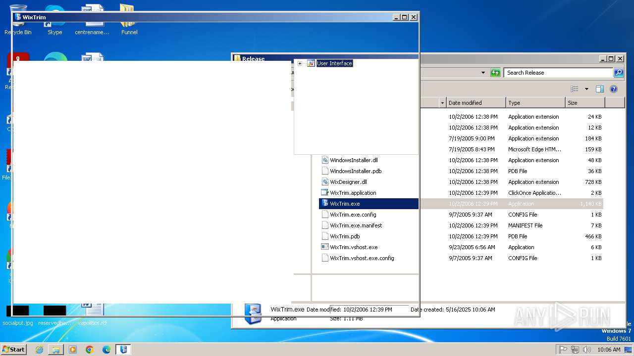Click the User Interface node icon
This screenshot has height=356, width=634.
(x=311, y=63)
